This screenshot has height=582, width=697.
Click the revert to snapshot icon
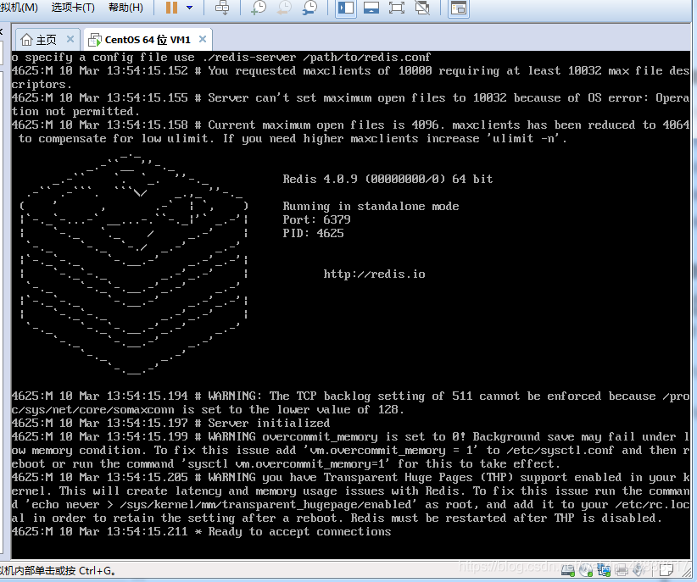pos(284,8)
